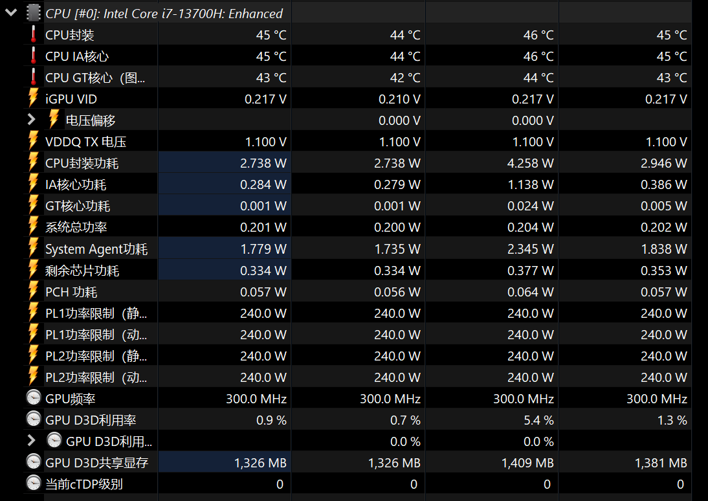Select the 系统总功率 sensor label

[76, 227]
